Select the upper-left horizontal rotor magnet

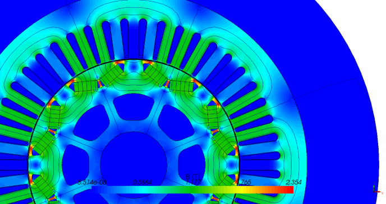(86, 86)
